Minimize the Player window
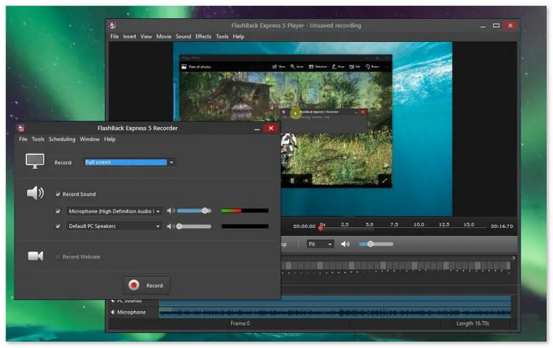 point(482,26)
